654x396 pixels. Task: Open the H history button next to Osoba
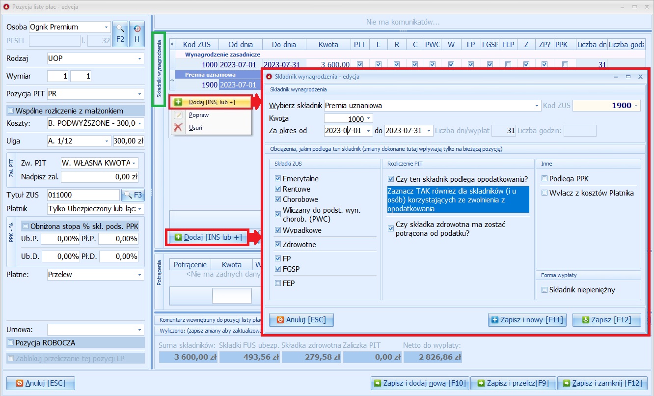(x=137, y=34)
